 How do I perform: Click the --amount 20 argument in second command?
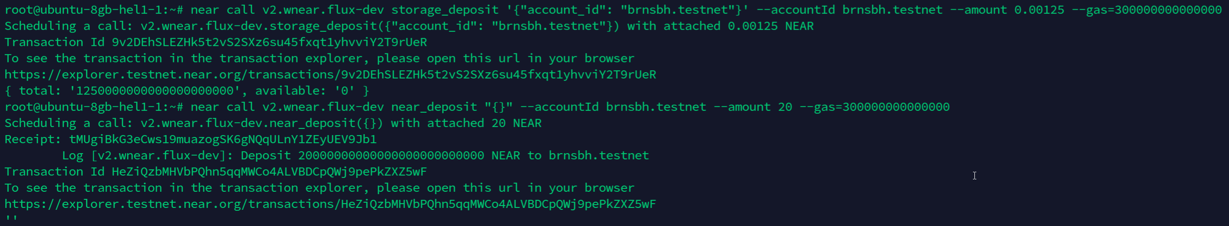click(x=753, y=107)
